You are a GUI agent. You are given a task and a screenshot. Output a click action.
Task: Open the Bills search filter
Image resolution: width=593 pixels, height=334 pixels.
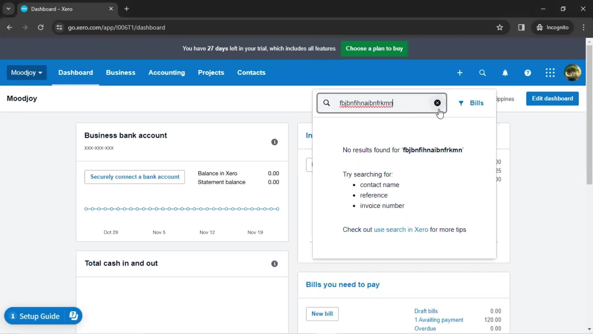[471, 103]
